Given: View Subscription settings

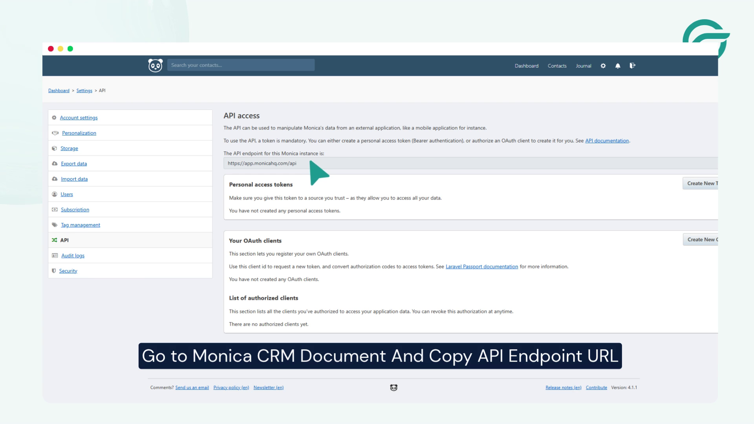Looking at the screenshot, I should tap(75, 209).
